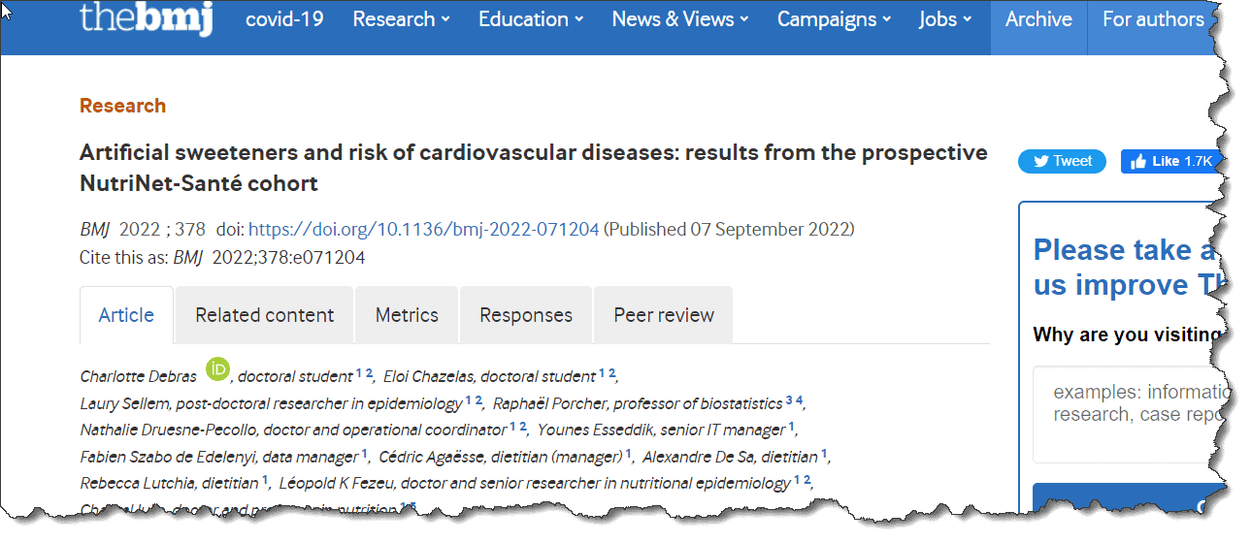Switch to the Metrics tab
The image size is (1251, 542).
pyautogui.click(x=407, y=315)
